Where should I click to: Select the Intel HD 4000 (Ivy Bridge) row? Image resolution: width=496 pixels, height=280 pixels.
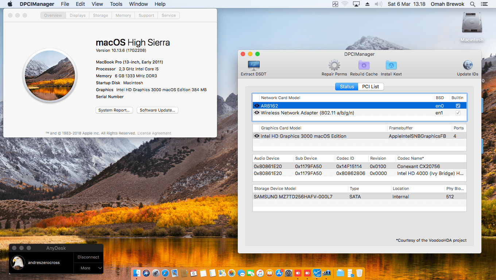pos(359,173)
